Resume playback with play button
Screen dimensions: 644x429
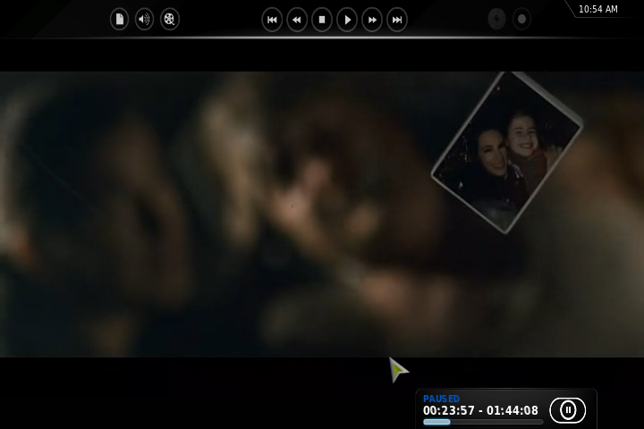(x=347, y=20)
